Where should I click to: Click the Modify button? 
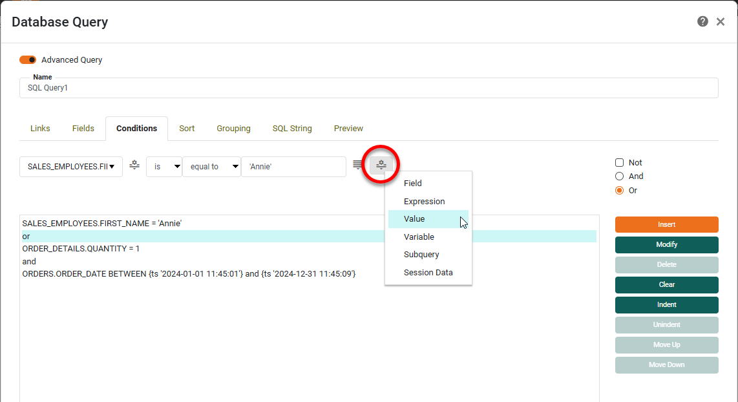(x=666, y=245)
